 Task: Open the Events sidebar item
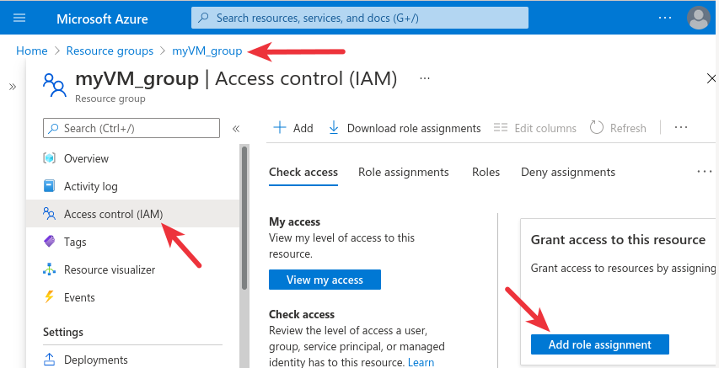[79, 297]
